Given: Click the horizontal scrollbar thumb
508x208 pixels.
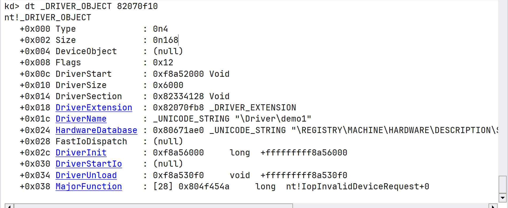Looking at the screenshot, I should (x=153, y=206).
